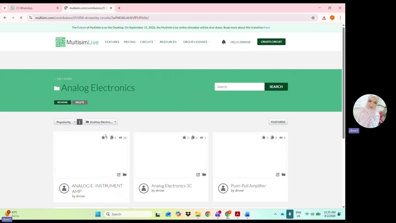The image size is (396, 223).
Task: Go back via the My Circuits link
Action: (63, 79)
